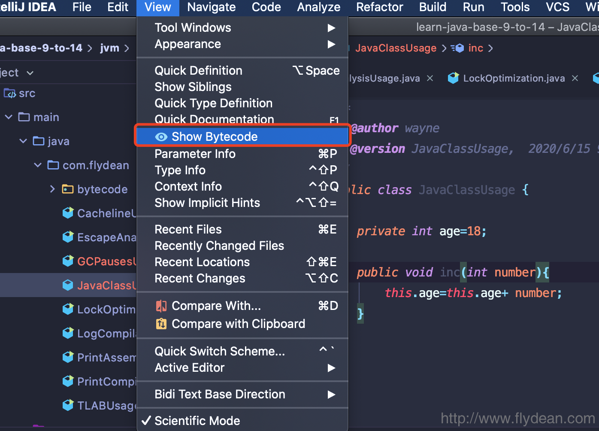Viewport: 599px width, 431px height.
Task: Select the JavaClassUsage class icon in tree
Action: click(x=68, y=285)
